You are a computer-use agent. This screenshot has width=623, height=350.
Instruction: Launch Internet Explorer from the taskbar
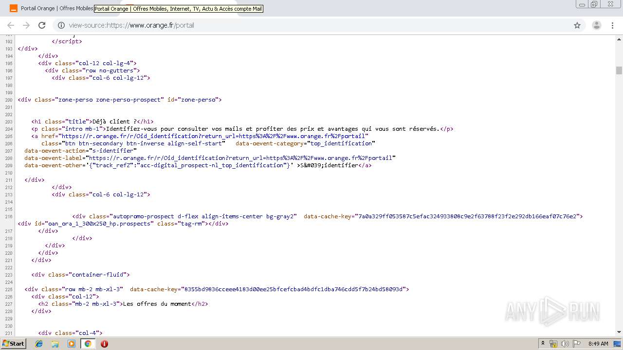39,344
